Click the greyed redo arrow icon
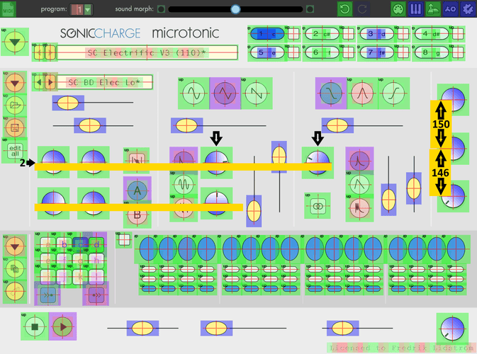Viewport: 477px width, 354px height. click(x=362, y=9)
